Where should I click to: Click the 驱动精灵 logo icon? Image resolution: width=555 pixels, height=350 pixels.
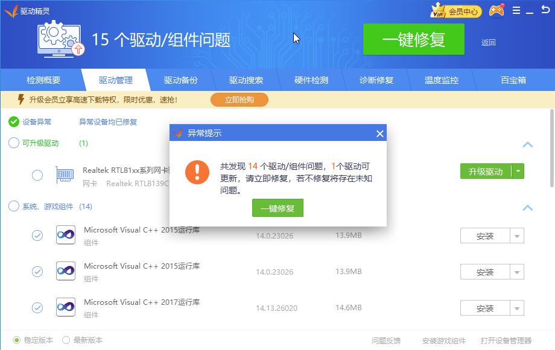[x=11, y=10]
